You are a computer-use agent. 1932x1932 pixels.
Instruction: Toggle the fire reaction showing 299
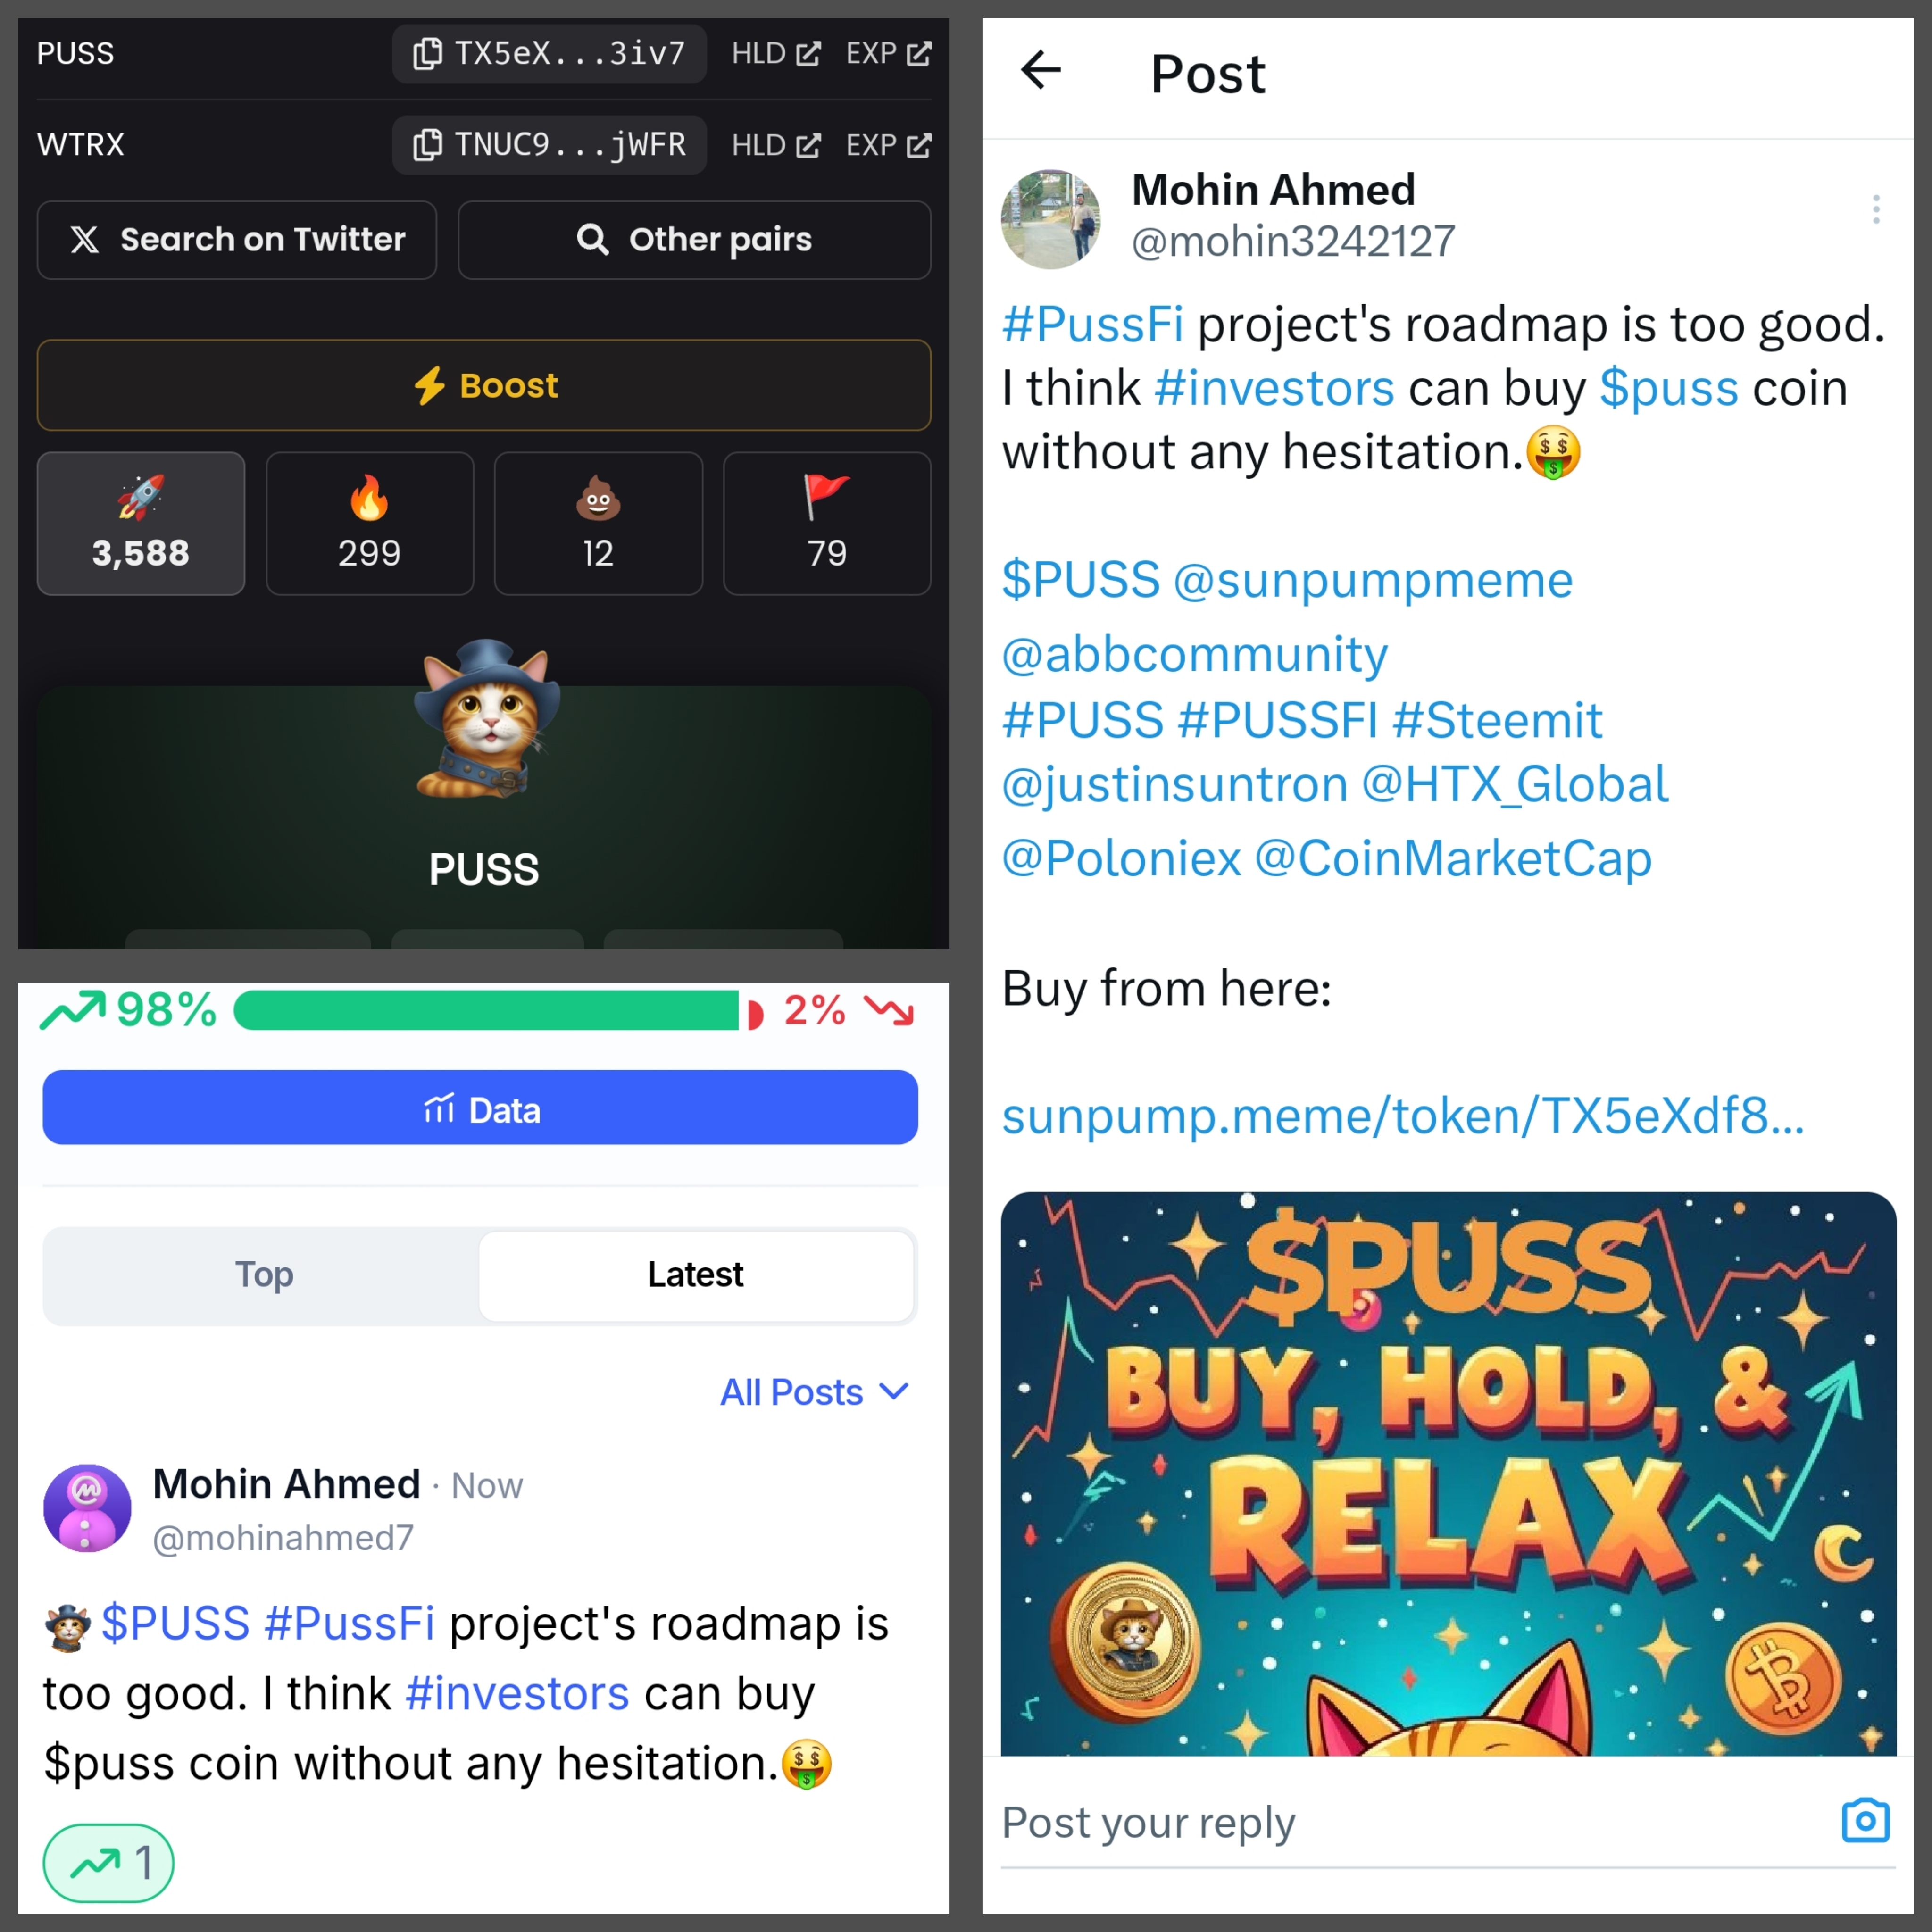point(370,523)
